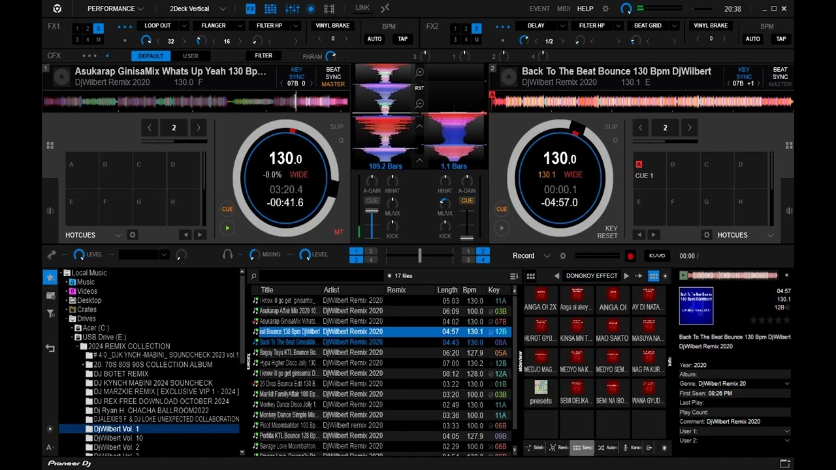Click the LINK button
This screenshot has height=470, width=836.
362,8
